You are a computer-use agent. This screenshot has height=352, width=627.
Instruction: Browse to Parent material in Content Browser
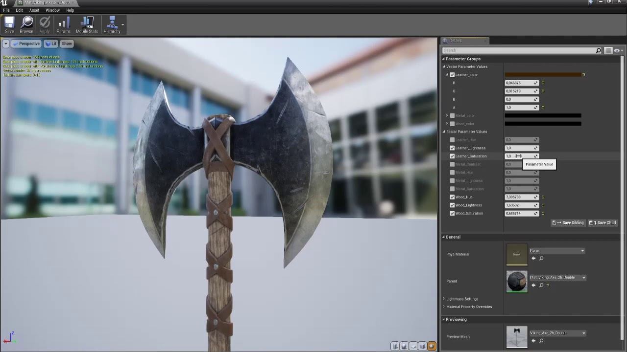click(541, 285)
